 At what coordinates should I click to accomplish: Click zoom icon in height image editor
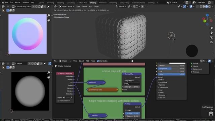tap(49, 73)
